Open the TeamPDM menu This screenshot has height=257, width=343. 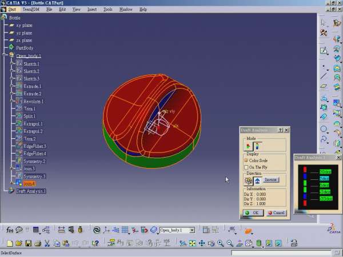pyautogui.click(x=31, y=9)
